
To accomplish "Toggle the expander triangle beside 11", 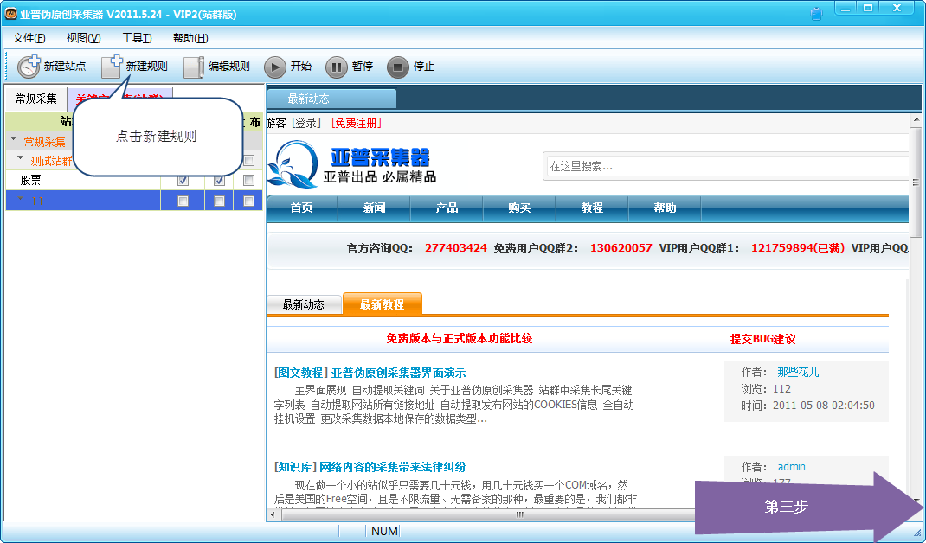I will (21, 200).
